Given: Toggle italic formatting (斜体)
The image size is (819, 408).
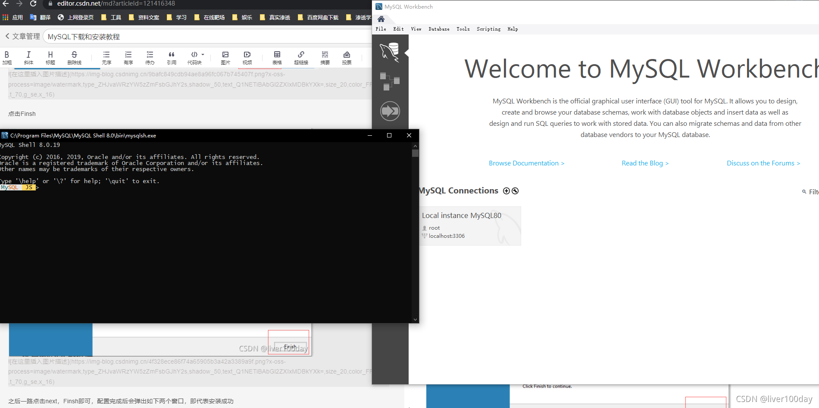Looking at the screenshot, I should pos(28,58).
